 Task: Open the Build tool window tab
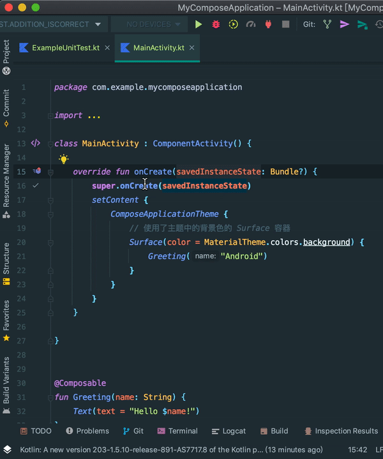274,431
